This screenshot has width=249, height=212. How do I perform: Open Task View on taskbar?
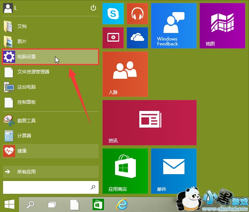click(52, 204)
